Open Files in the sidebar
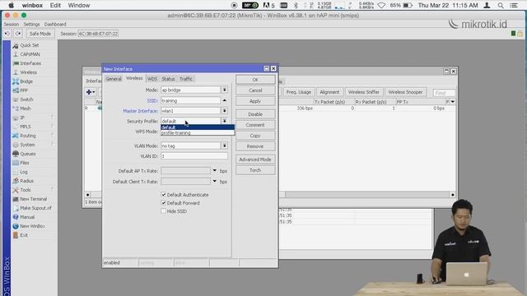Viewport: 527px width, 296px height. click(24, 163)
